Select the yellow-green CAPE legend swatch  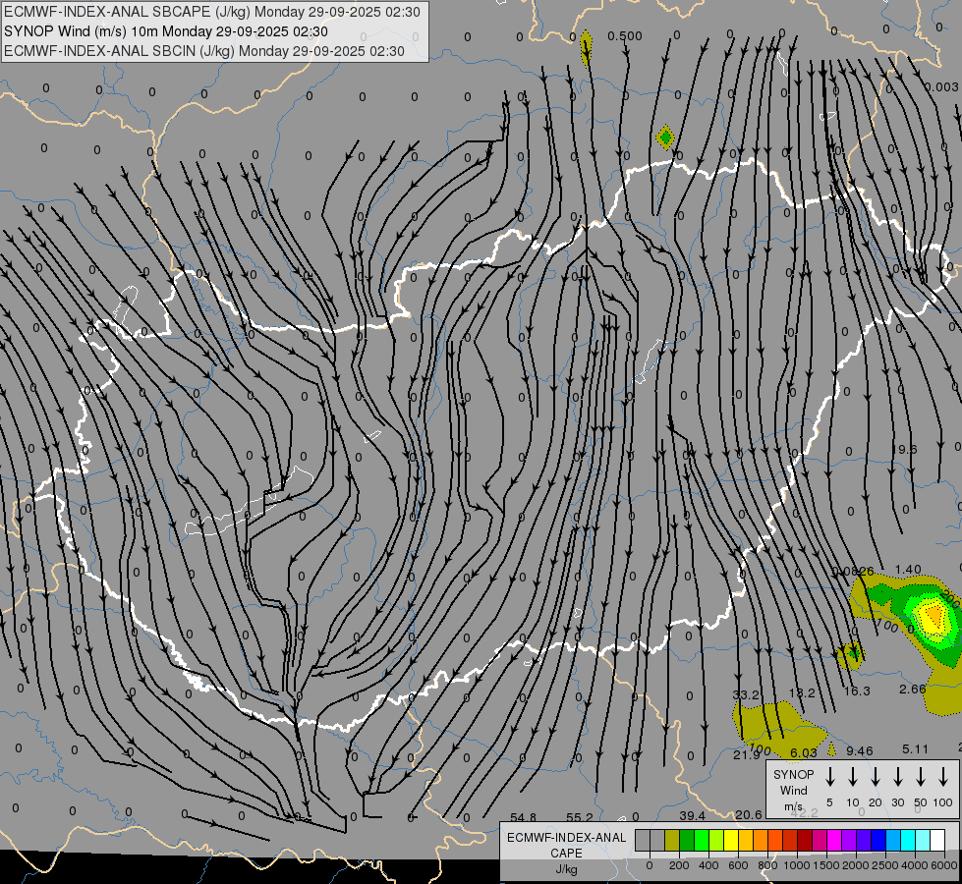[716, 840]
